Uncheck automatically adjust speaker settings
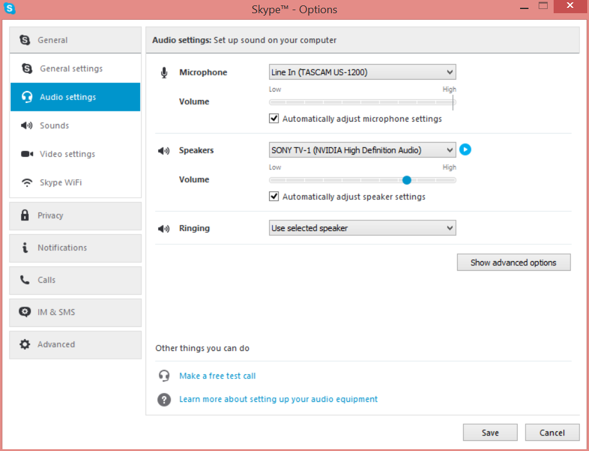The height and width of the screenshot is (451, 589). (274, 196)
